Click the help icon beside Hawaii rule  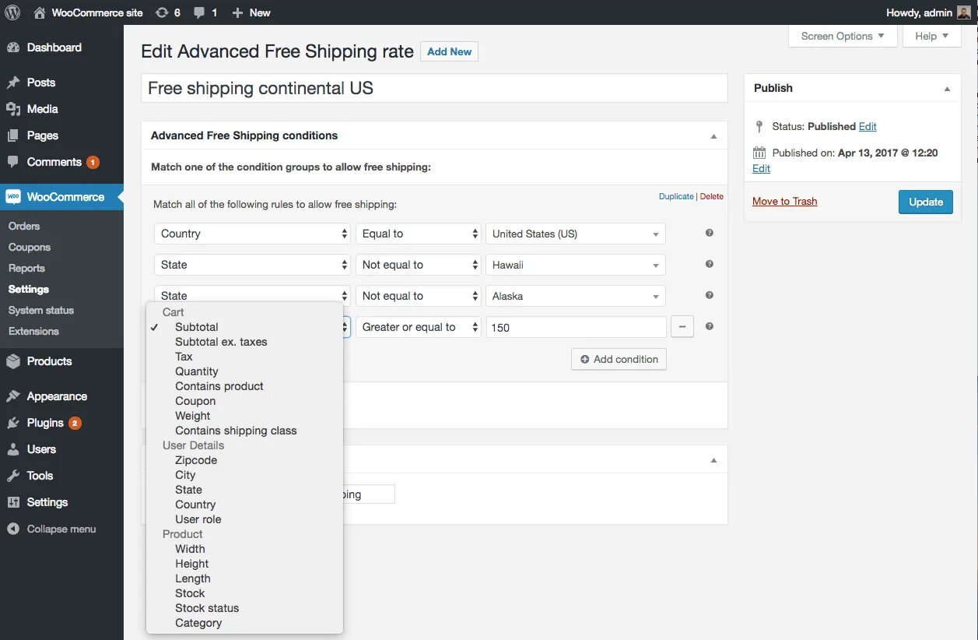click(x=710, y=264)
